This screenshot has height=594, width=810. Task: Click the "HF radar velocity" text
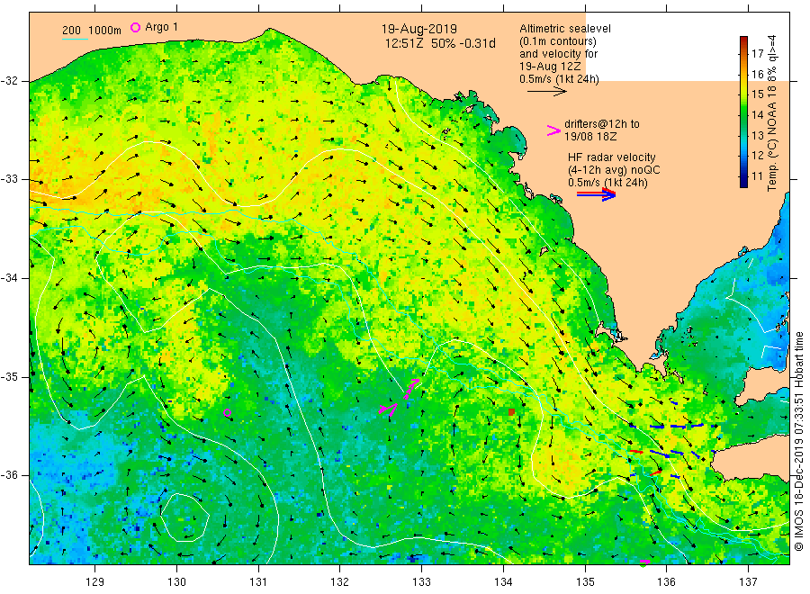[612, 157]
